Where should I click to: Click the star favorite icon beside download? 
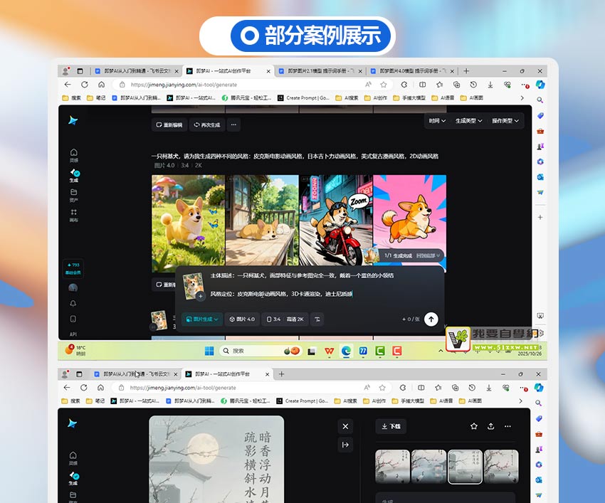[x=474, y=426]
